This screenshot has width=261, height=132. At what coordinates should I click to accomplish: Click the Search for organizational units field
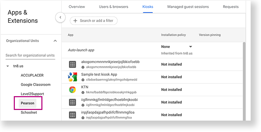pyautogui.click(x=30, y=55)
